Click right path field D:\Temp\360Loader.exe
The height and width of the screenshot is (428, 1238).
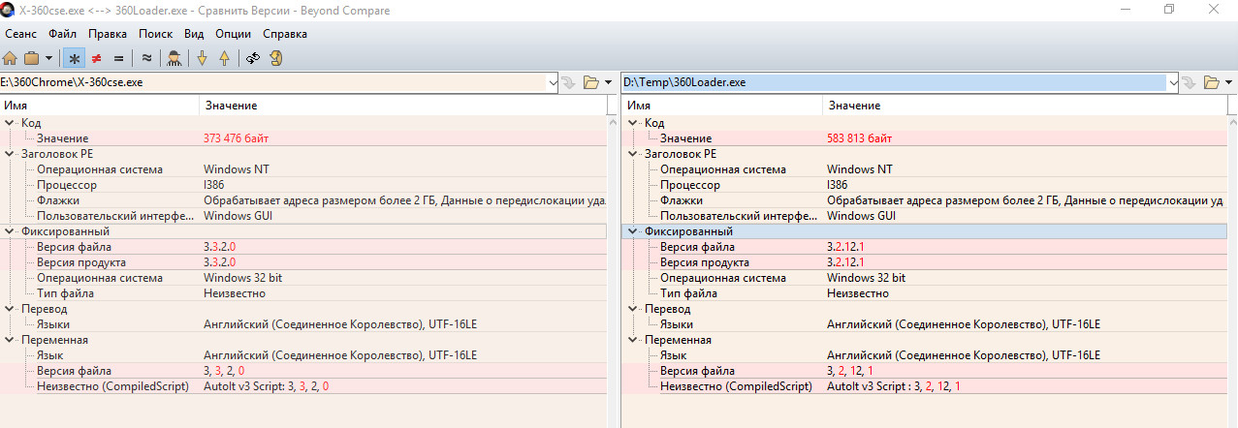click(x=893, y=82)
